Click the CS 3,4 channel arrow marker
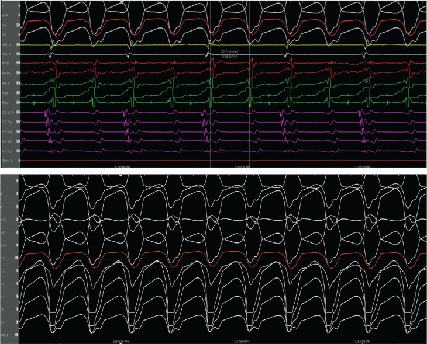This screenshot has width=427, height=344. [x=19, y=141]
